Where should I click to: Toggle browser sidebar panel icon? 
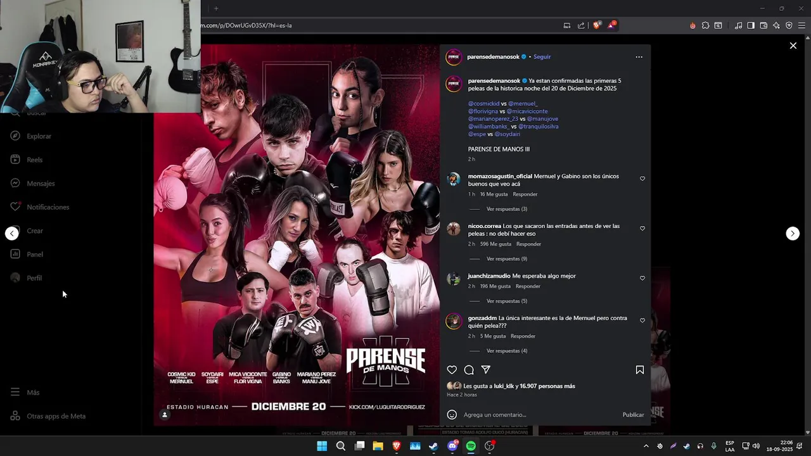point(751,25)
